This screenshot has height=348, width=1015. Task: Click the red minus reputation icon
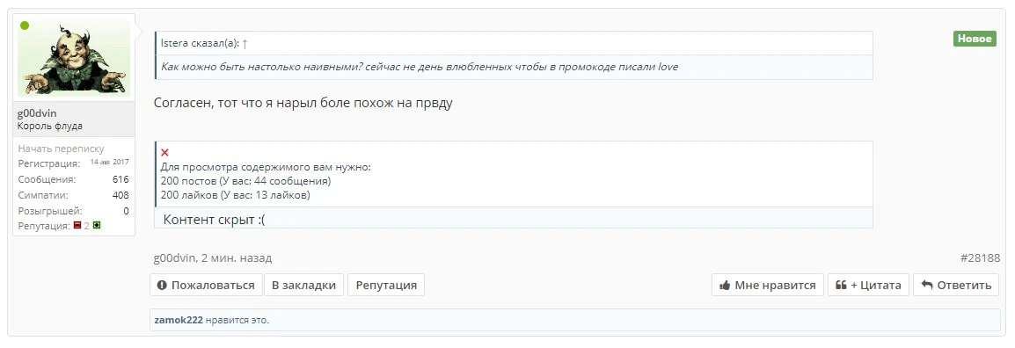coord(77,226)
